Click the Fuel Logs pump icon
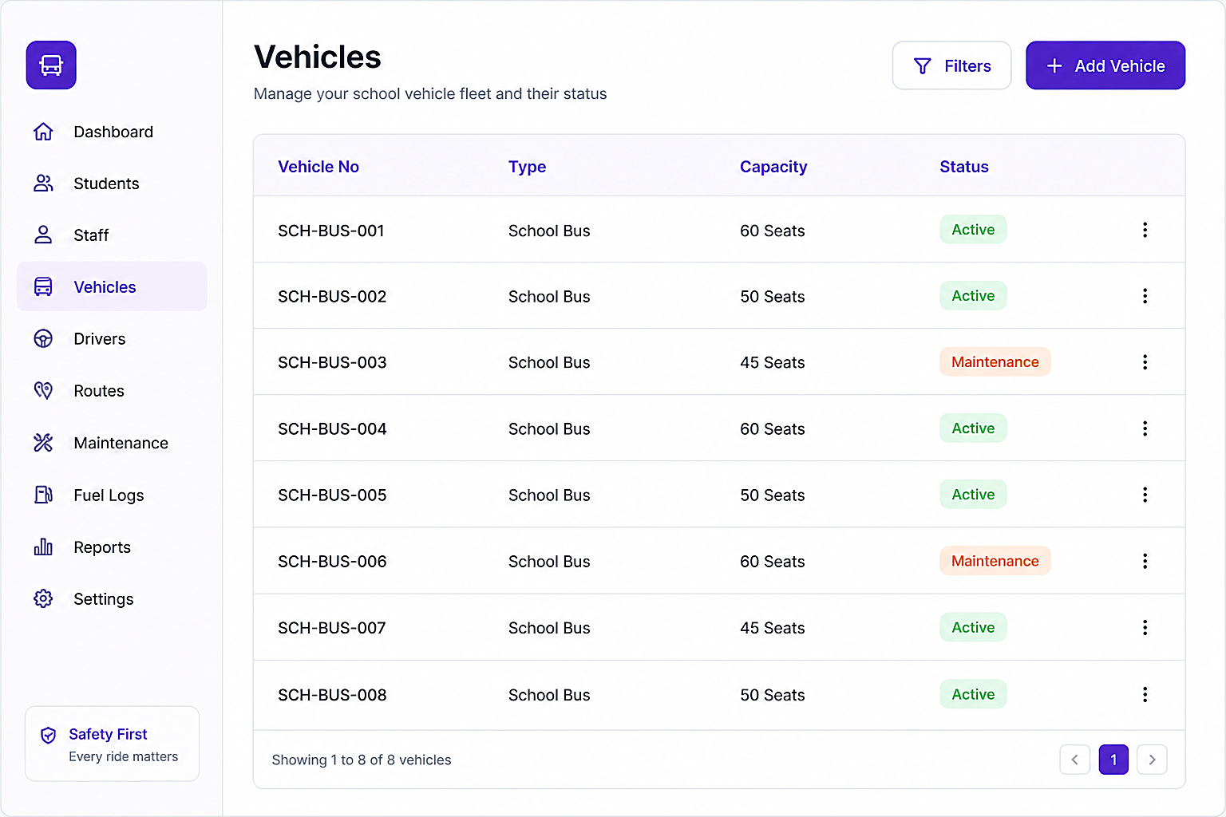This screenshot has height=817, width=1226. (x=43, y=495)
